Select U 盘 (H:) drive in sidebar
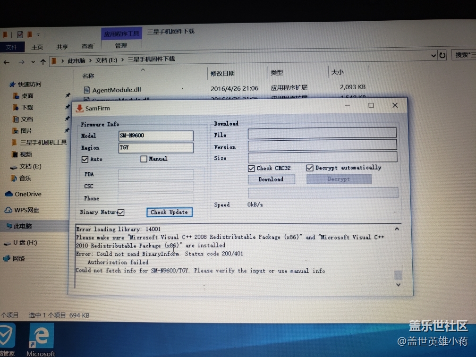 [x=25, y=243]
